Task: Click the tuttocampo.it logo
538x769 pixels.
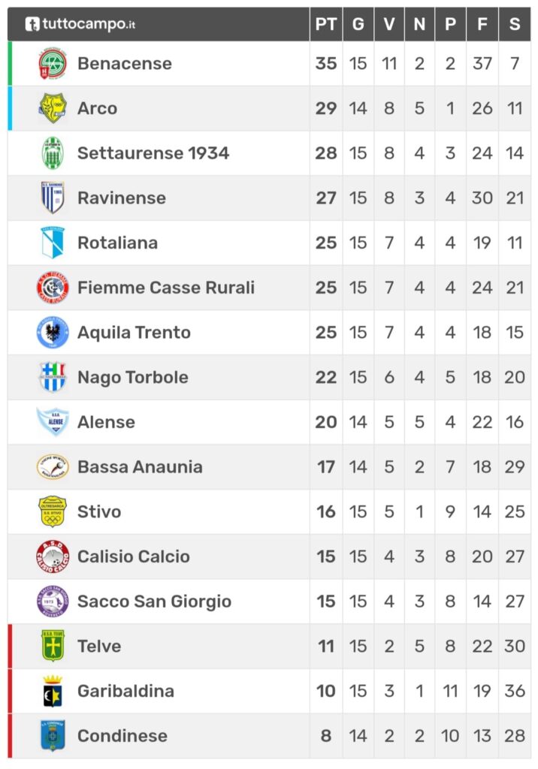Action: coord(80,24)
